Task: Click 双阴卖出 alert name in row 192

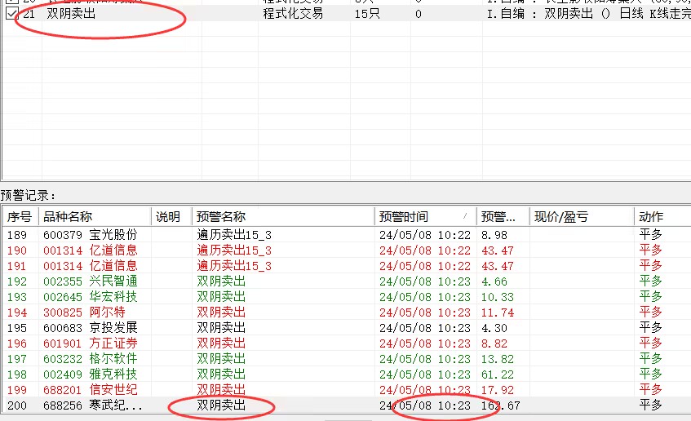Action: pyautogui.click(x=221, y=281)
